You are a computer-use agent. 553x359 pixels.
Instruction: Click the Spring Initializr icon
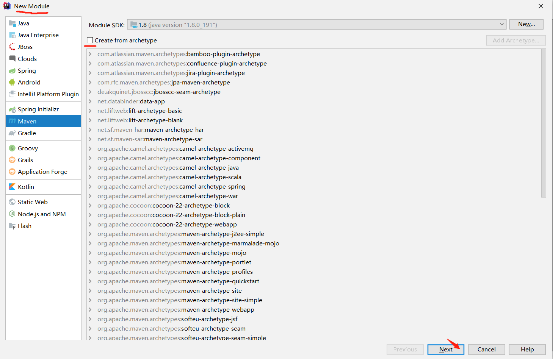12,109
